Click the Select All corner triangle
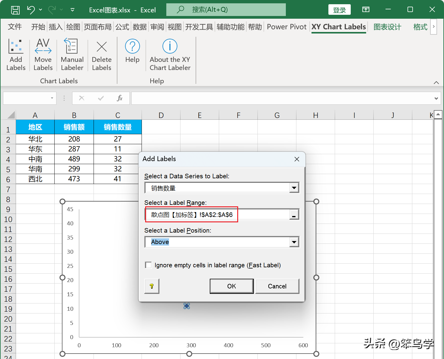444x359 pixels. pos(11,115)
